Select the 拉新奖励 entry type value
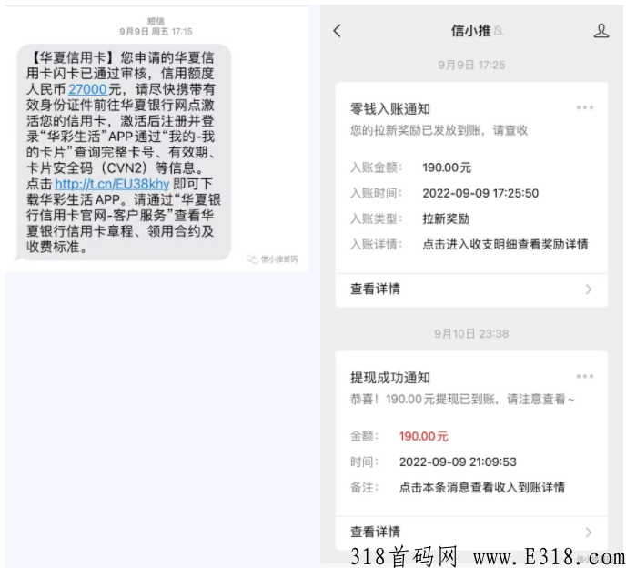 click(446, 218)
